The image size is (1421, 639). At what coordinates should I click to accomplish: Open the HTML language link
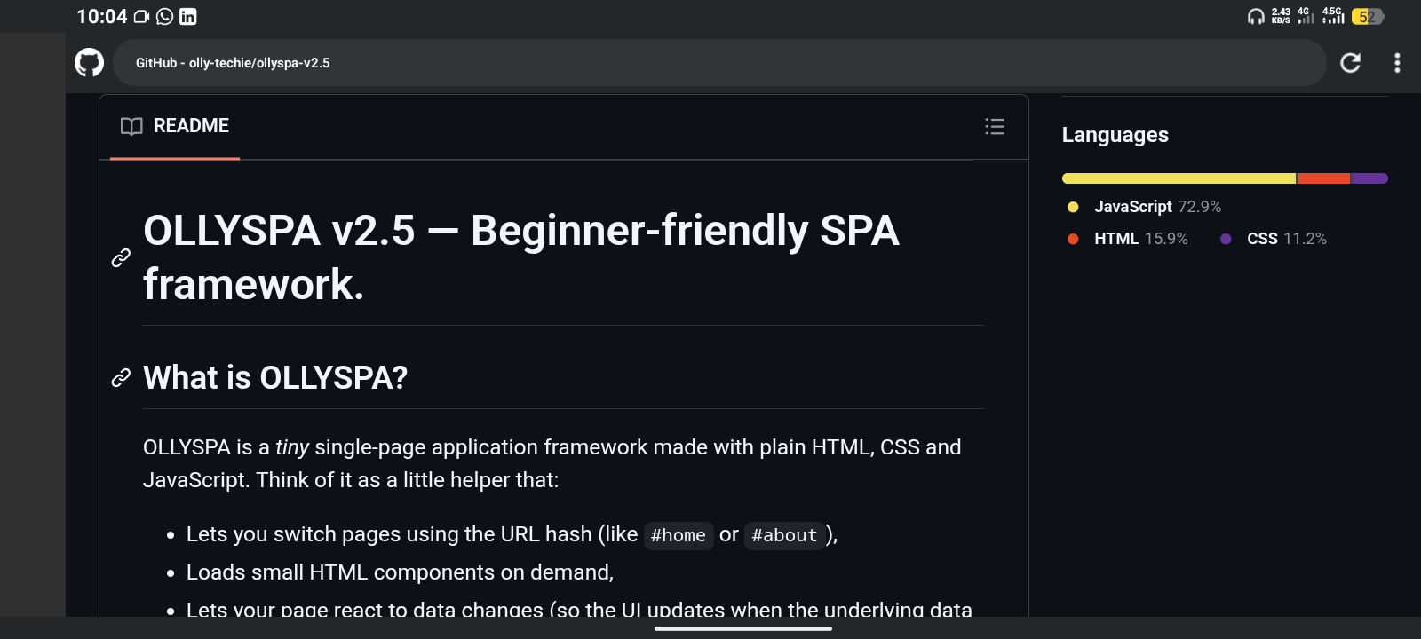(x=1116, y=239)
